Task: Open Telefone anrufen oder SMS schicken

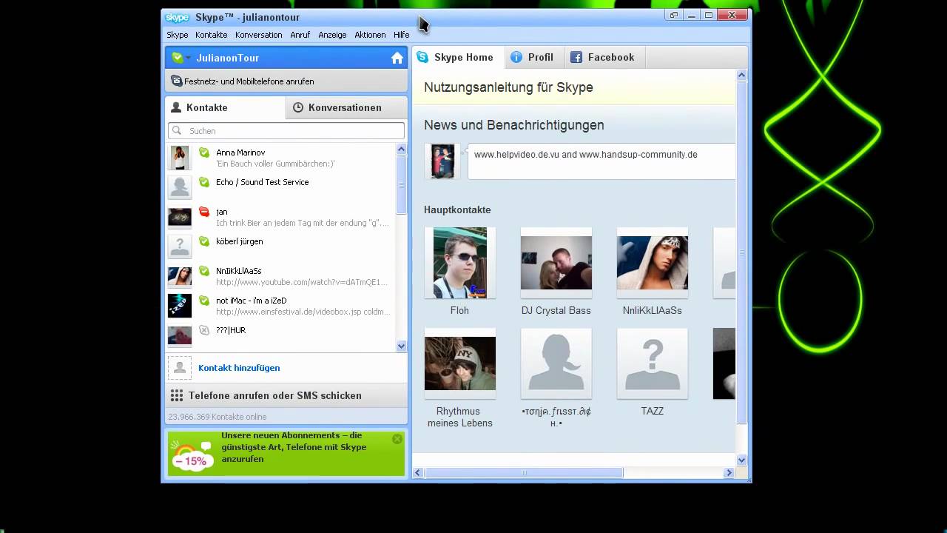Action: 286,395
